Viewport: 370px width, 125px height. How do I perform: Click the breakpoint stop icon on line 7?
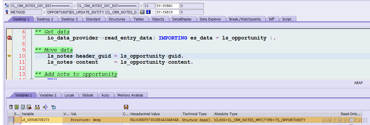(x=9, y=38)
